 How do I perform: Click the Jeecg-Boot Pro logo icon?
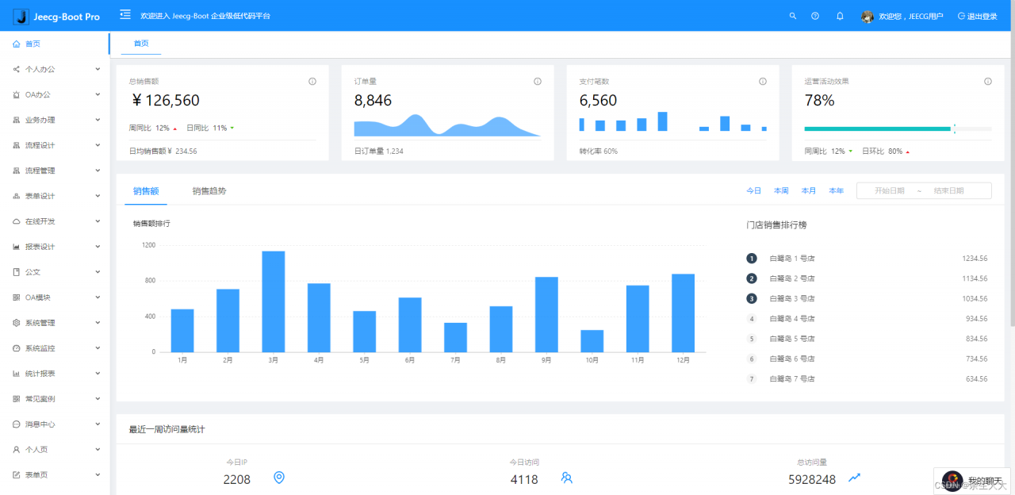[21, 15]
